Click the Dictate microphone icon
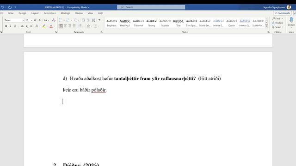The height and width of the screenshot is (166, 296). coord(291,20)
